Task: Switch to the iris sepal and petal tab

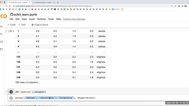Action: pyautogui.click(x=43, y=2)
